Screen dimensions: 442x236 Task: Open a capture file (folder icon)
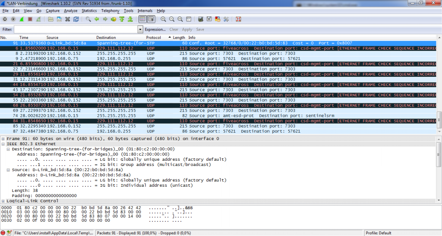pyautogui.click(x=51, y=19)
